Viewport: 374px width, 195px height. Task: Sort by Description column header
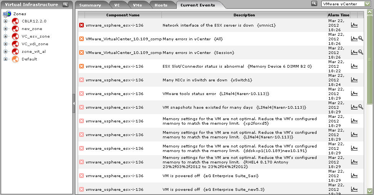pyautogui.click(x=244, y=15)
